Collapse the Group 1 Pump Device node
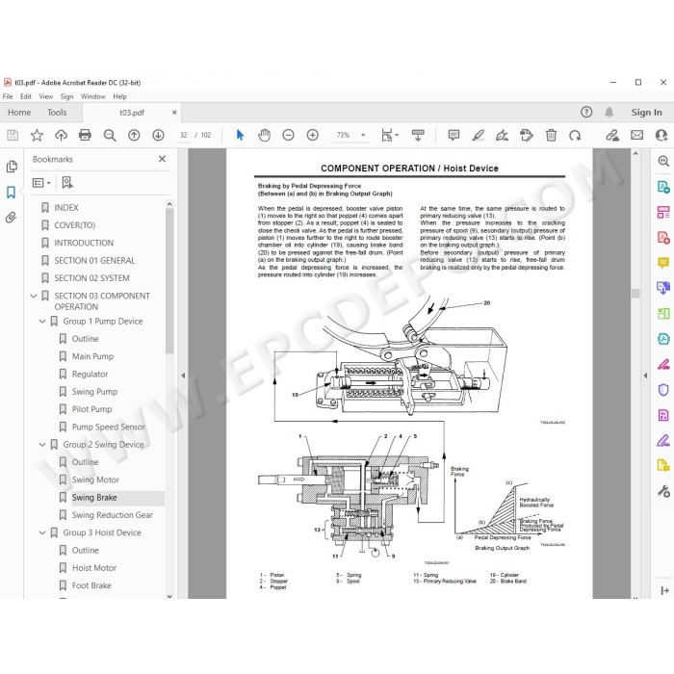Screen dimensions: 674x674 pyautogui.click(x=42, y=321)
